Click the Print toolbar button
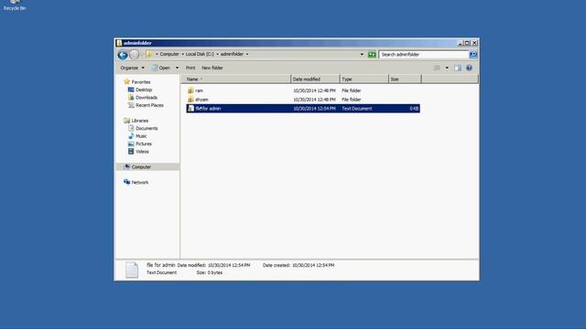Image resolution: width=586 pixels, height=329 pixels. tap(190, 68)
